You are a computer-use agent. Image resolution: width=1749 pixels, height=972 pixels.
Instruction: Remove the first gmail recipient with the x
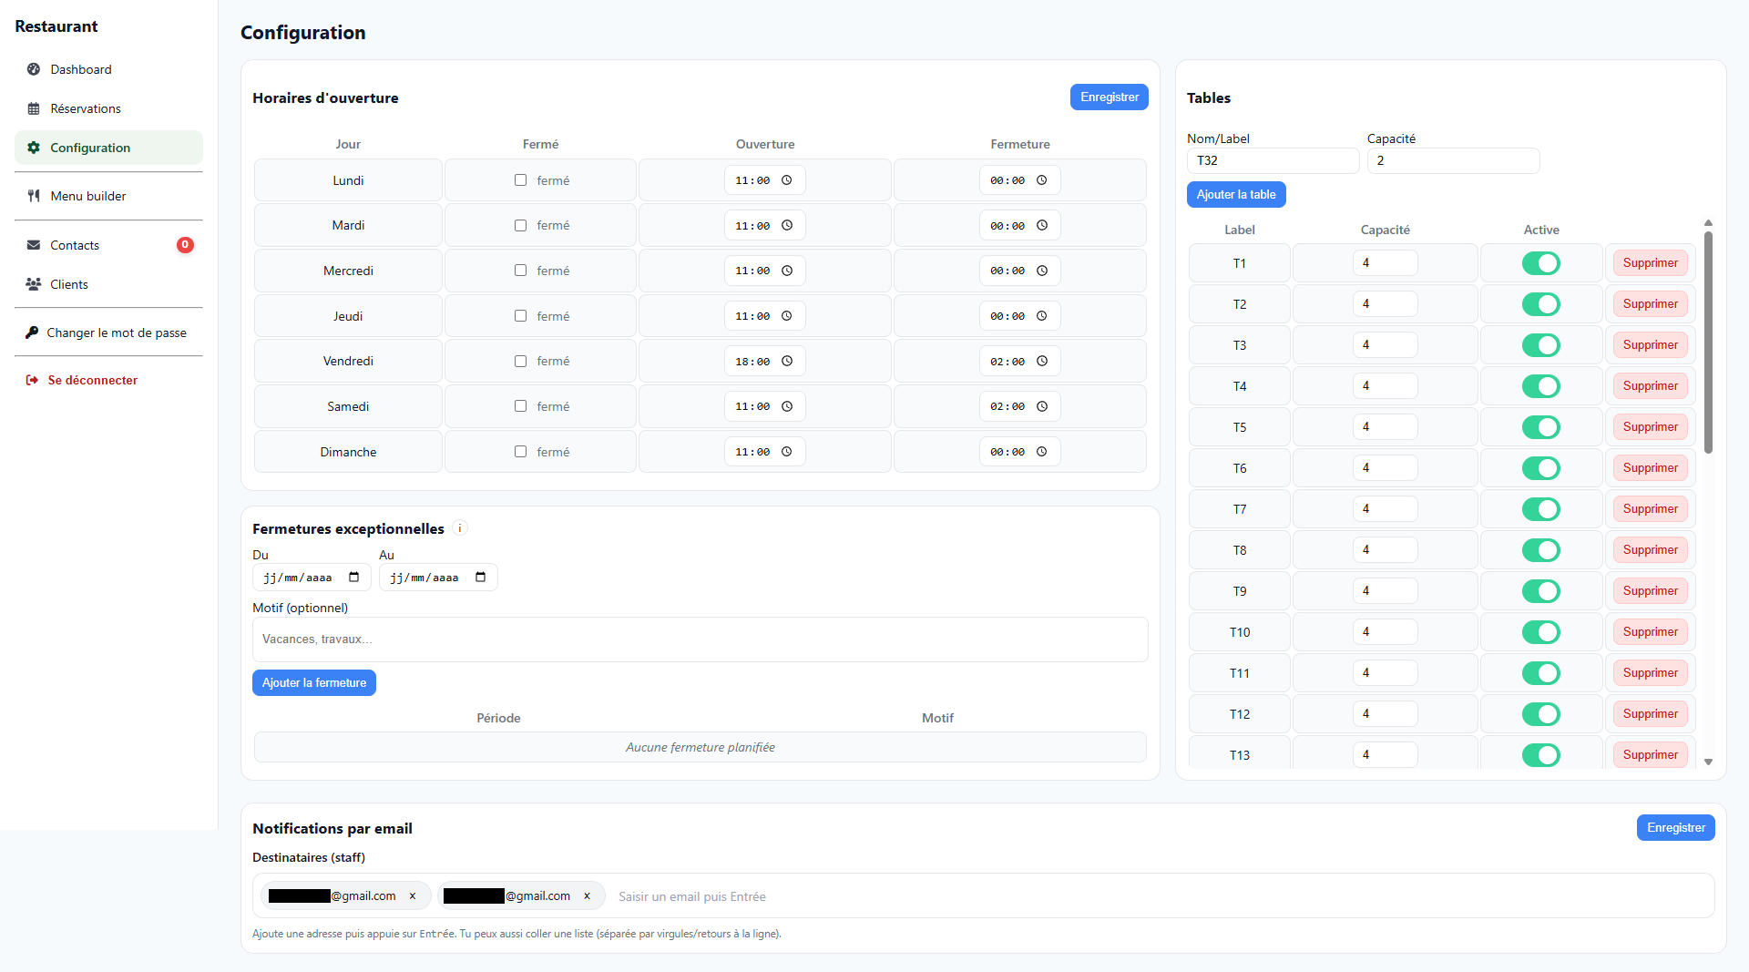pyautogui.click(x=413, y=896)
